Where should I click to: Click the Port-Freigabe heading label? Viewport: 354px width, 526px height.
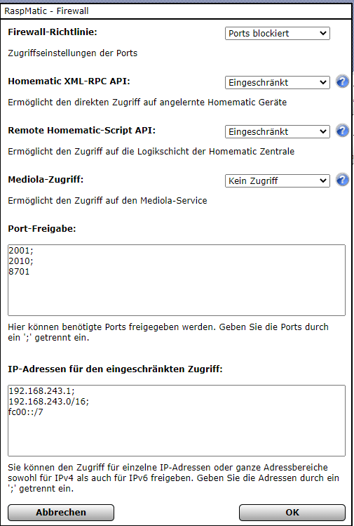click(42, 229)
